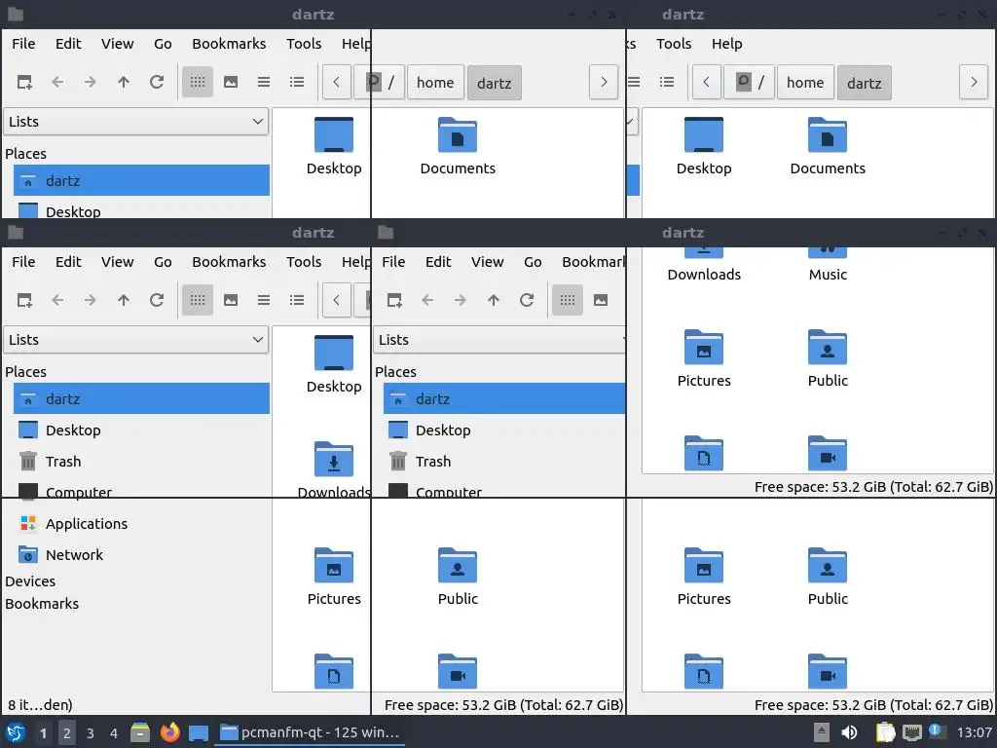Expand Lists dropdown in center window
The height and width of the screenshot is (748, 997).
(499, 340)
